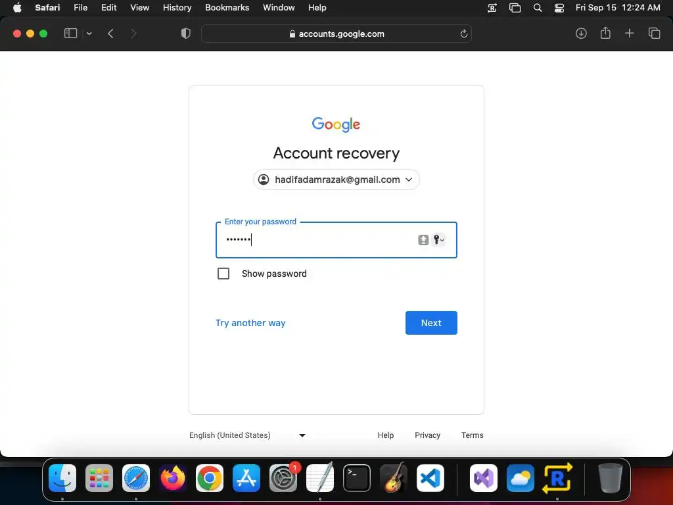Open the password key autofill dropdown
The height and width of the screenshot is (505, 673).
438,239
